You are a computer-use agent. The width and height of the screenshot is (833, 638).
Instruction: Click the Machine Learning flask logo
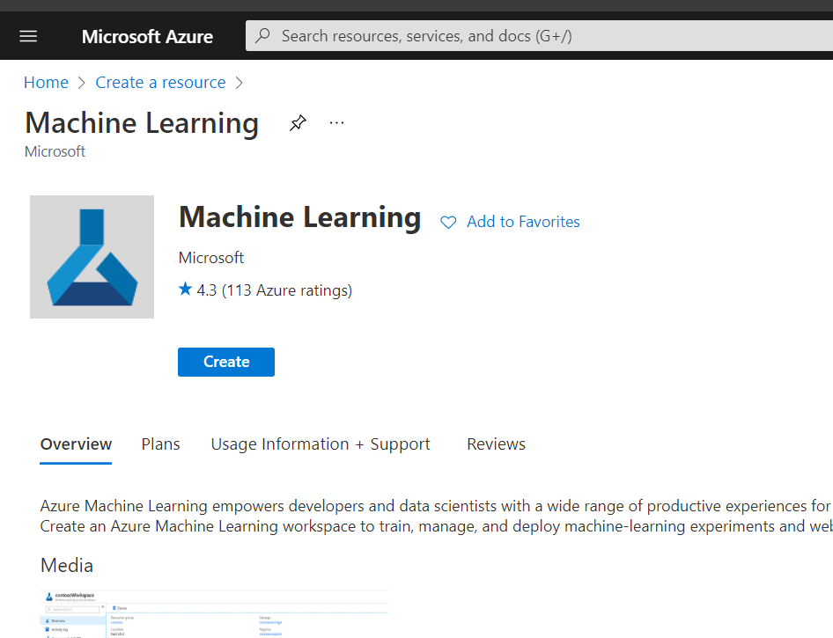pos(92,257)
